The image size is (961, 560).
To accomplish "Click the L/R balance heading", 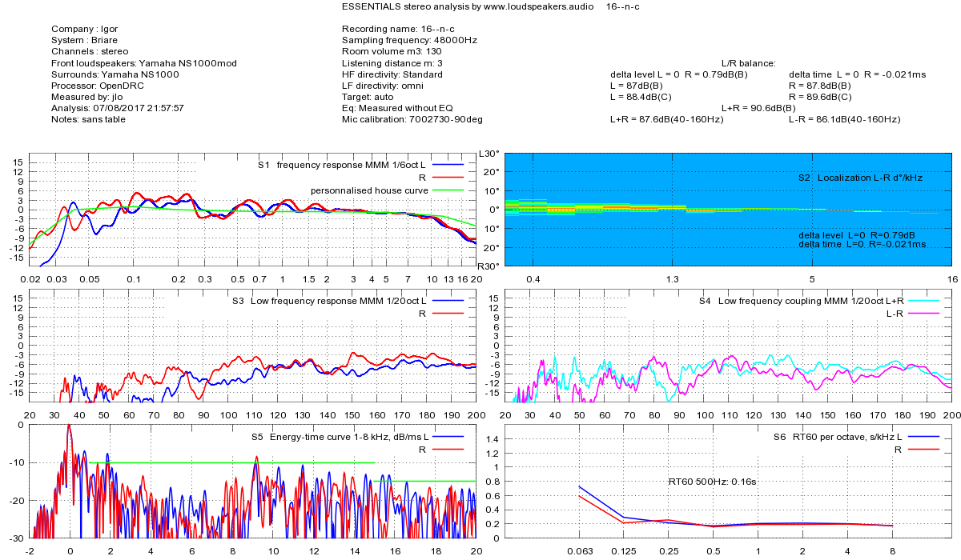I will pyautogui.click(x=748, y=63).
